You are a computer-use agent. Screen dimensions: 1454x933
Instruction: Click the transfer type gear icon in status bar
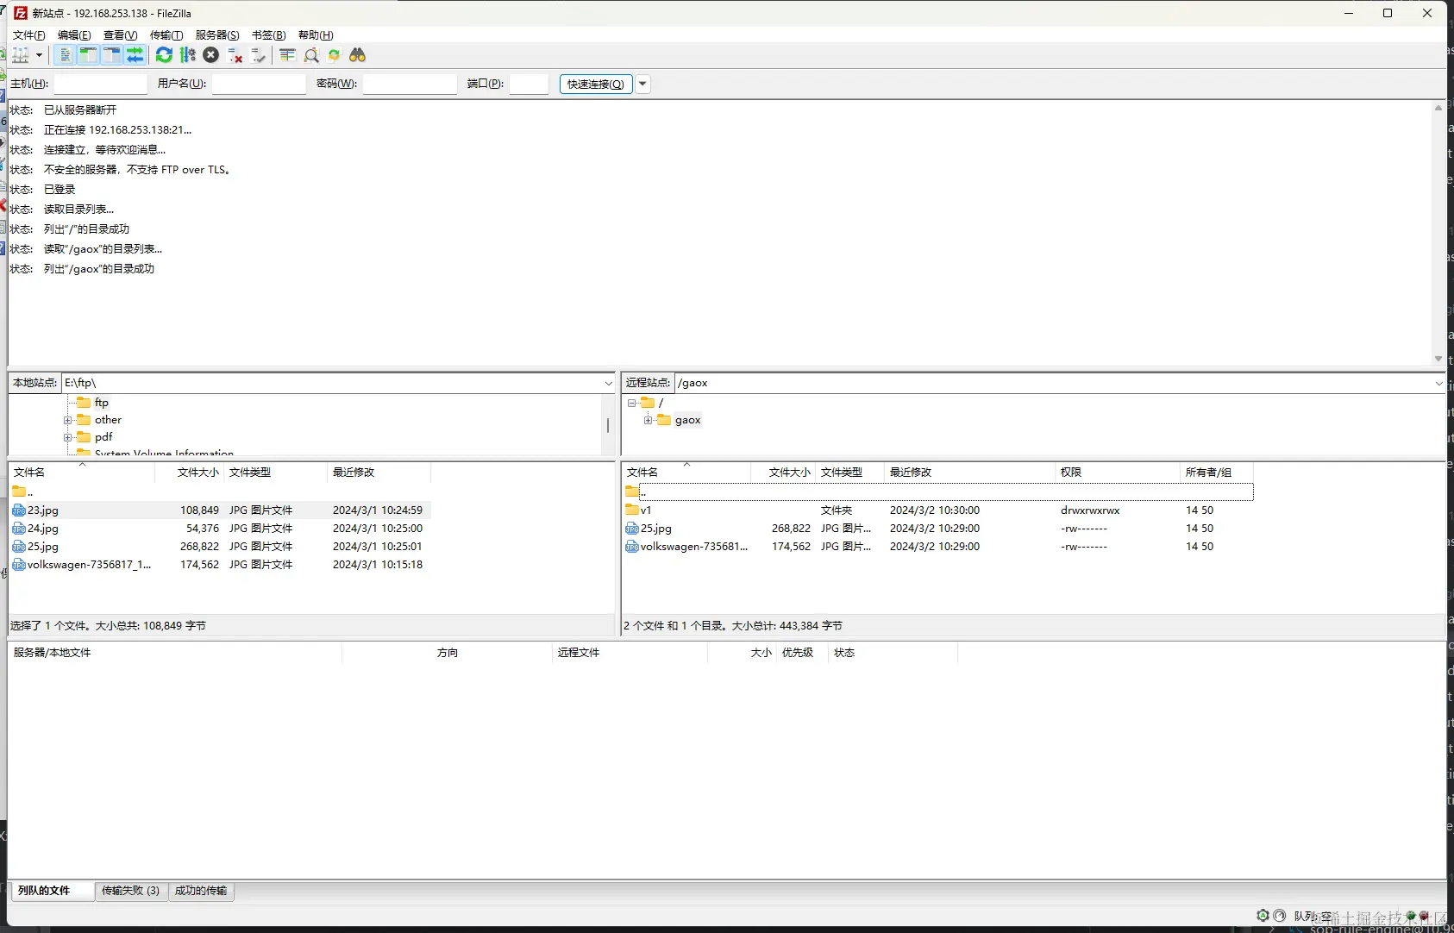1263,915
